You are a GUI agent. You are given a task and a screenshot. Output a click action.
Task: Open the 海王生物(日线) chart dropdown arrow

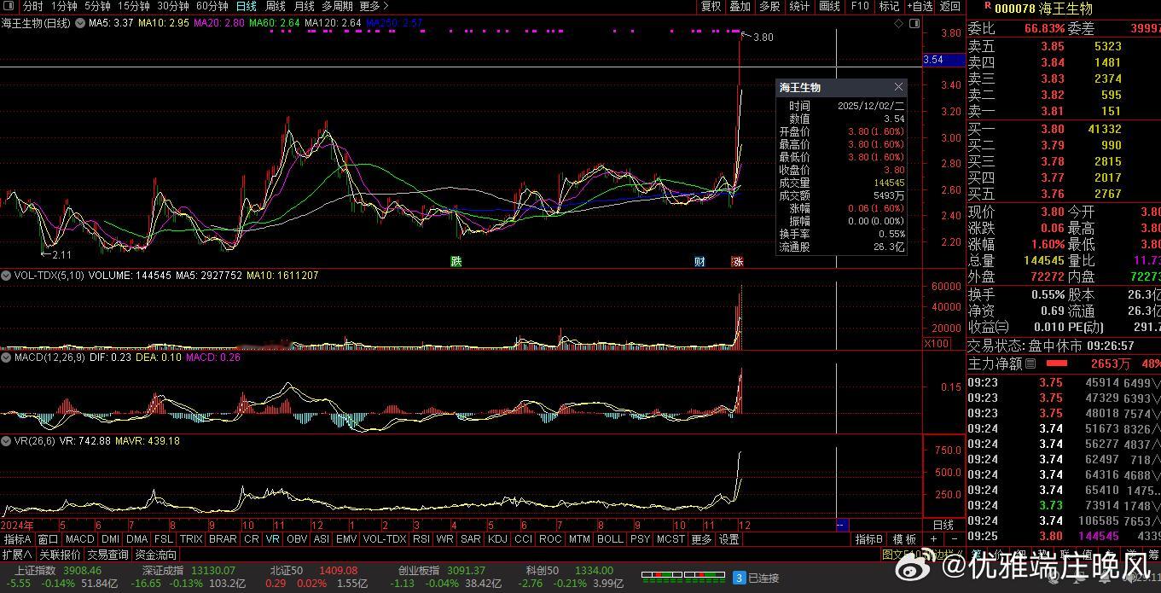tap(78, 24)
